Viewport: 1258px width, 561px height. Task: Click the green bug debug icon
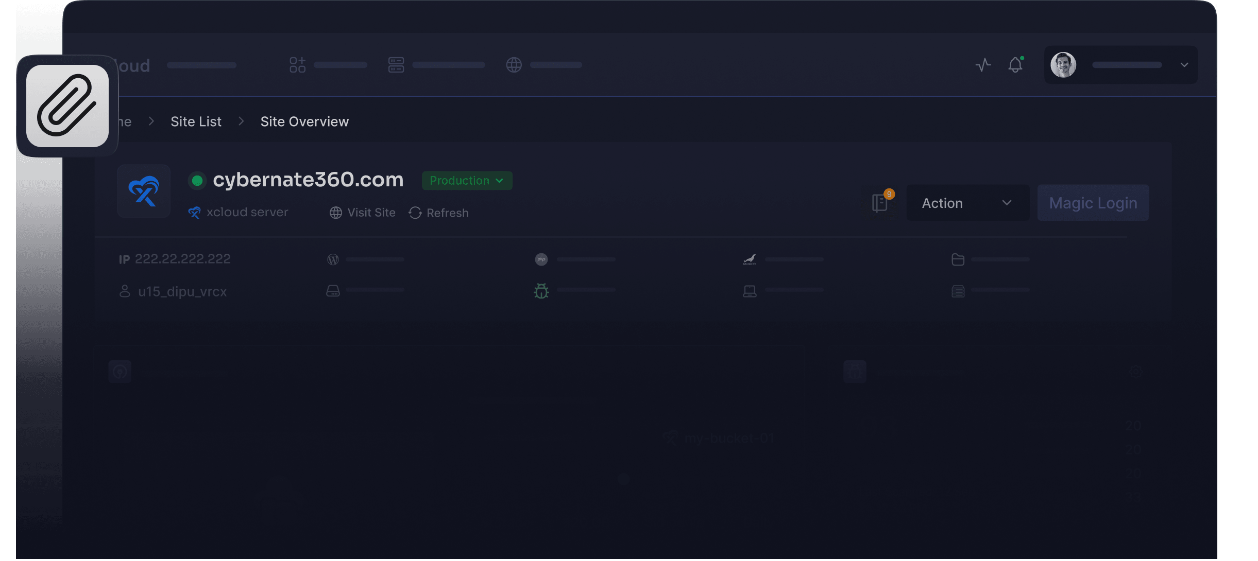click(x=541, y=291)
